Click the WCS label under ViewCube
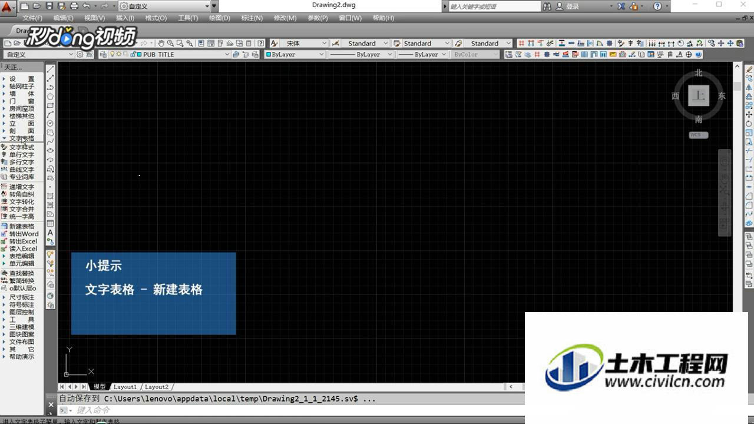Viewport: 754px width, 424px height. point(699,135)
